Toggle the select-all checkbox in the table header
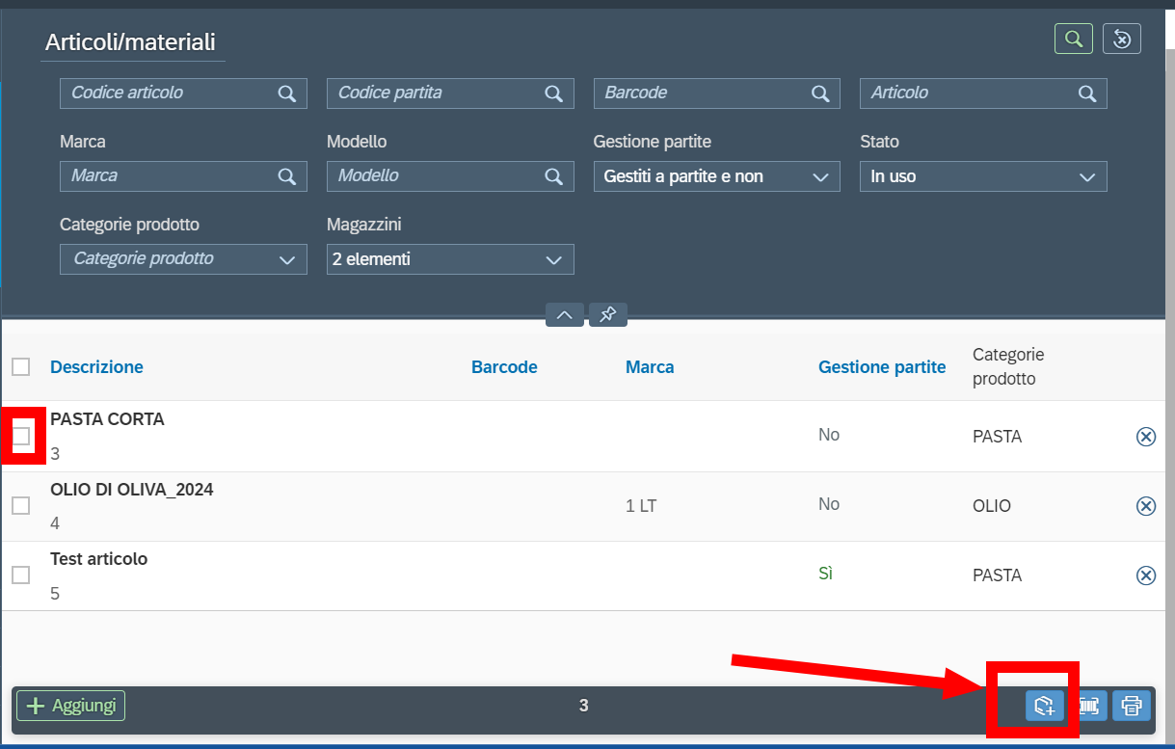 pos(21,366)
